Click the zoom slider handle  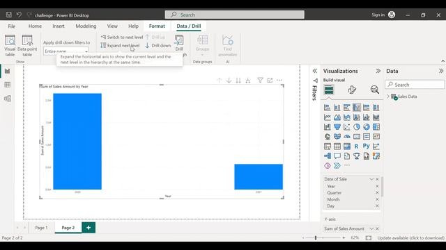coord(316,237)
